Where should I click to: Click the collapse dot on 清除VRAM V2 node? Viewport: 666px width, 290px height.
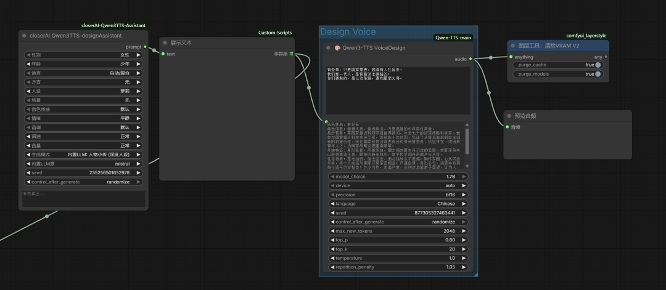(x=513, y=46)
